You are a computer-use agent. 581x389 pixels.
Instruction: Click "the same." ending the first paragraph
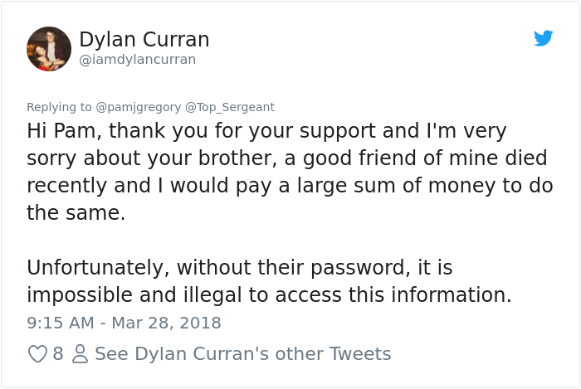pyautogui.click(x=76, y=213)
